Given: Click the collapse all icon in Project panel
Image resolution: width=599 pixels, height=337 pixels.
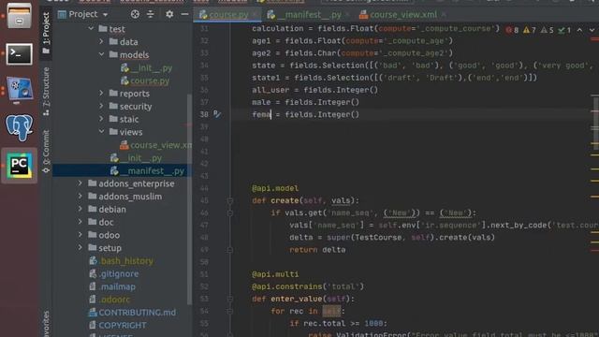Looking at the screenshot, I should [151, 15].
